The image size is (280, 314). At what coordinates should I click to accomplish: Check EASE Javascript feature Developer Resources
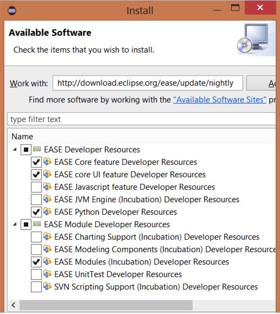click(x=36, y=187)
